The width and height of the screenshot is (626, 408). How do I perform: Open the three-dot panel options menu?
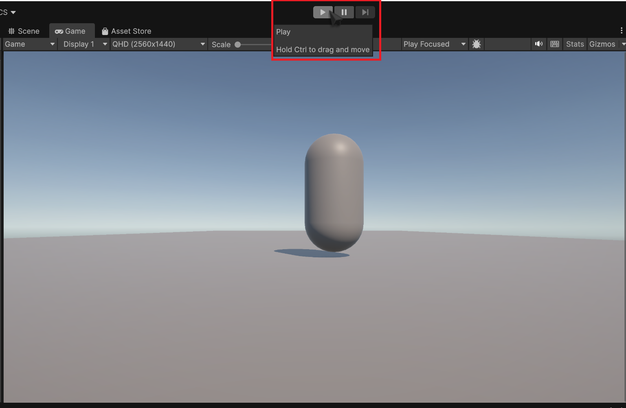click(621, 31)
